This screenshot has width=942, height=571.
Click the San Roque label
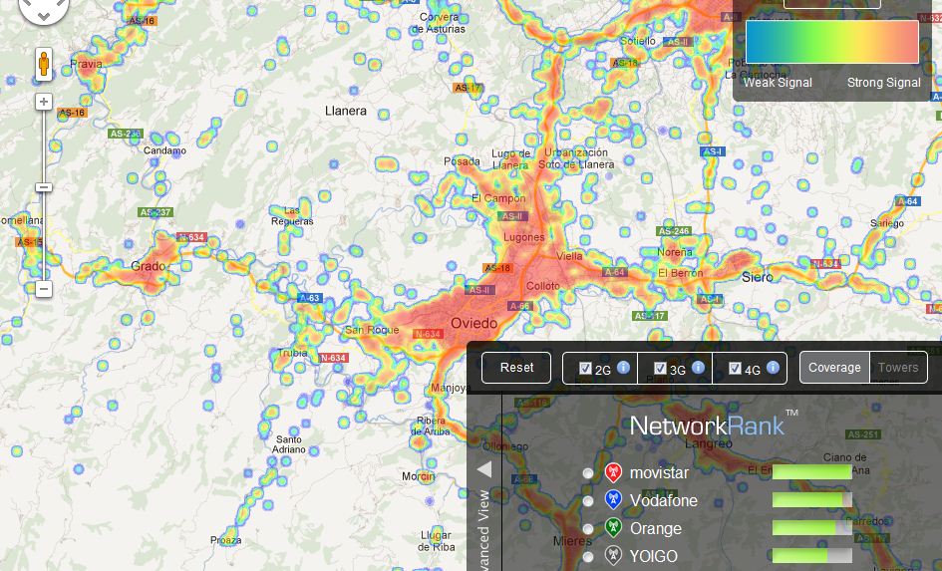click(x=372, y=330)
